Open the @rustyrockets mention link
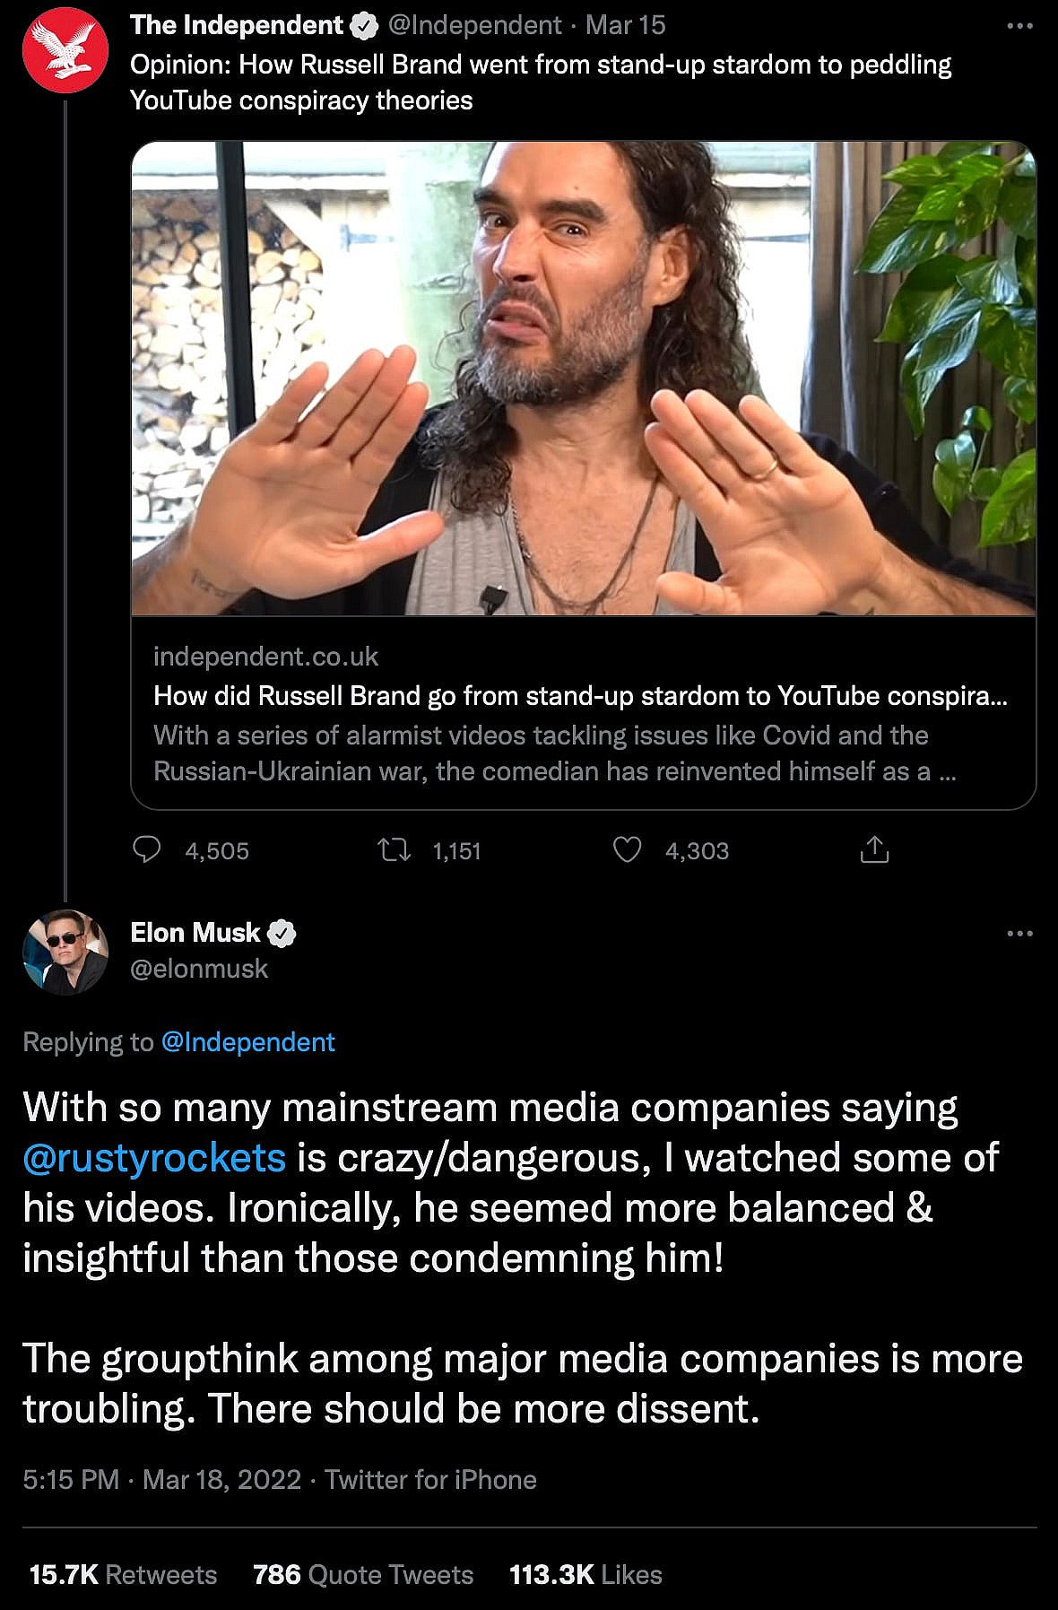The width and height of the screenshot is (1058, 1610). 154,1158
